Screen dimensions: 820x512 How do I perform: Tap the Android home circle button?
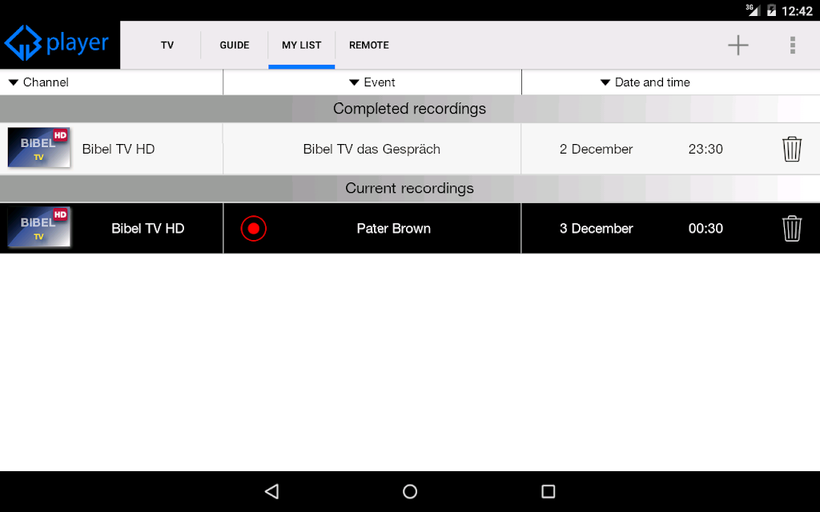(x=410, y=491)
